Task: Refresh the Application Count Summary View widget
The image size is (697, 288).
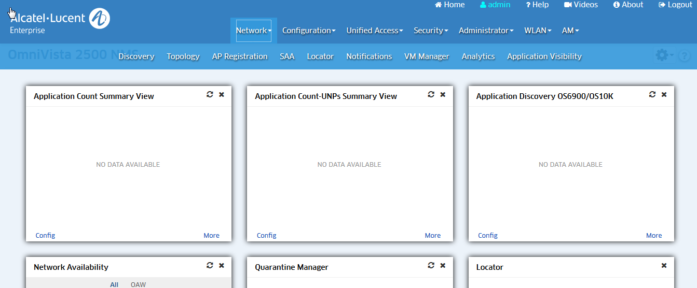Action: [x=210, y=94]
